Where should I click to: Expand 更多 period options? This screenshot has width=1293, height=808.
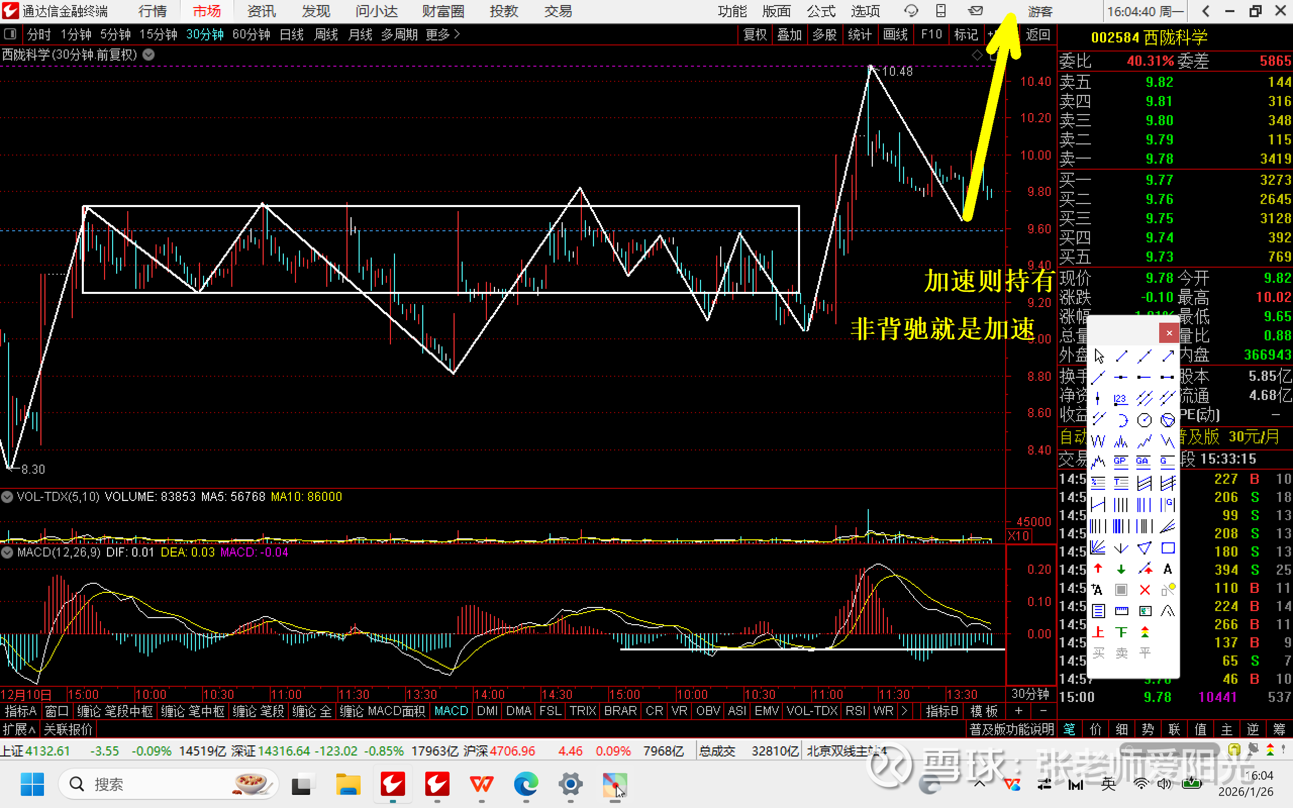point(442,35)
